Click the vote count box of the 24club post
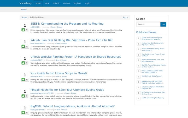Viewport: 188px width, 118px height. 25,42
